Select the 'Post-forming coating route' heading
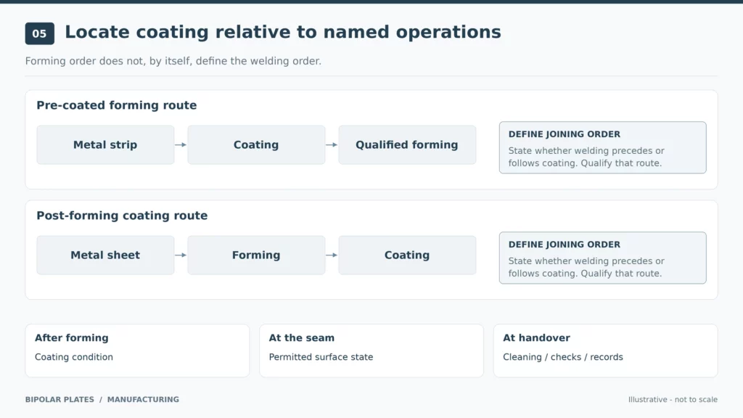The height and width of the screenshot is (418, 743). click(x=122, y=216)
